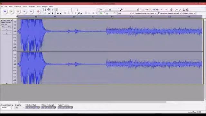The image size is (206, 116).
Task: Toggle the track Solo button
Action: click(9, 27)
